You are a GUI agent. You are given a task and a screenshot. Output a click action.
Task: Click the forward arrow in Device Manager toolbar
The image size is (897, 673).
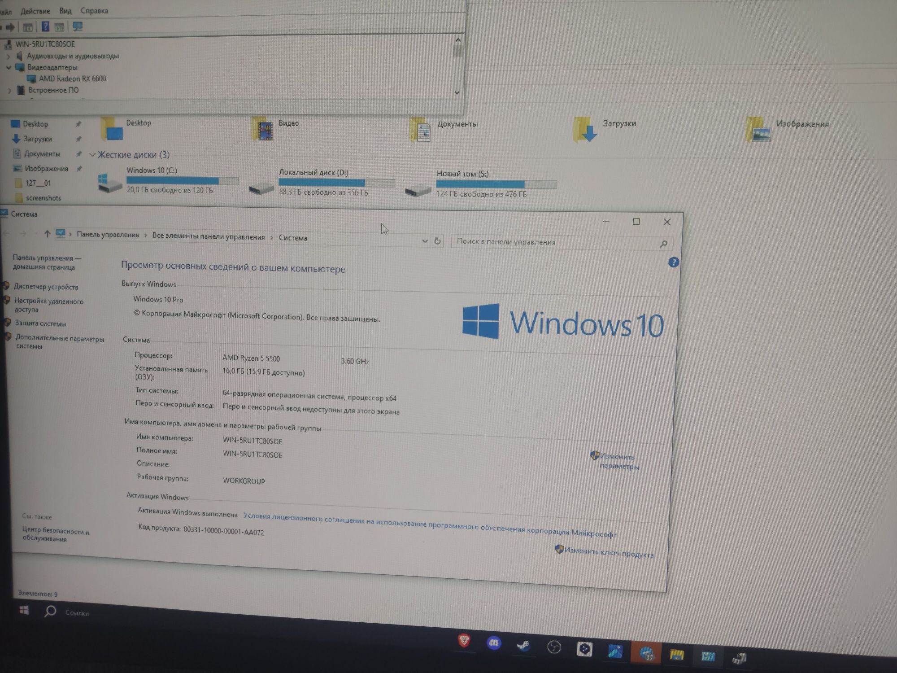coord(10,27)
